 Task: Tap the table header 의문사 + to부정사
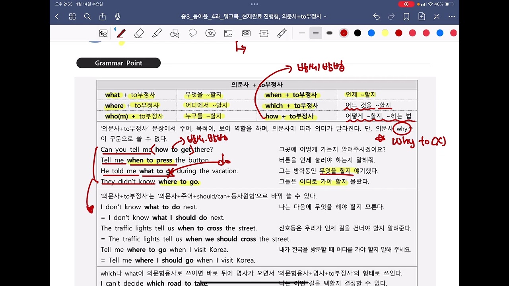257,85
